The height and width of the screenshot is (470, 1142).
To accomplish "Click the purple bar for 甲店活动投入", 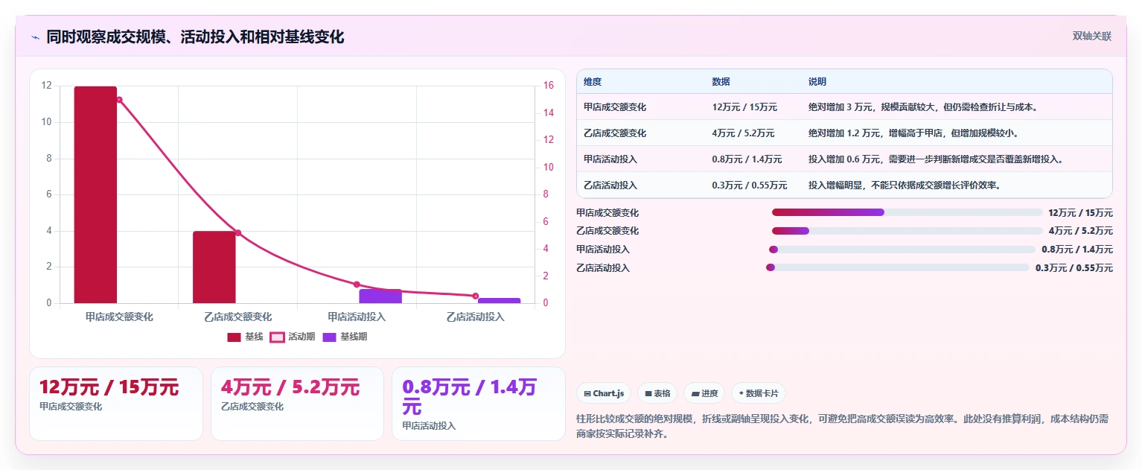I will point(380,296).
